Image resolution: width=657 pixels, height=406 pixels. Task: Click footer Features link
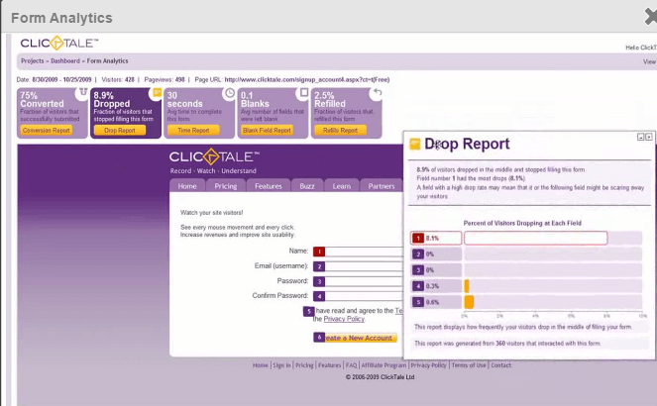[x=330, y=365]
